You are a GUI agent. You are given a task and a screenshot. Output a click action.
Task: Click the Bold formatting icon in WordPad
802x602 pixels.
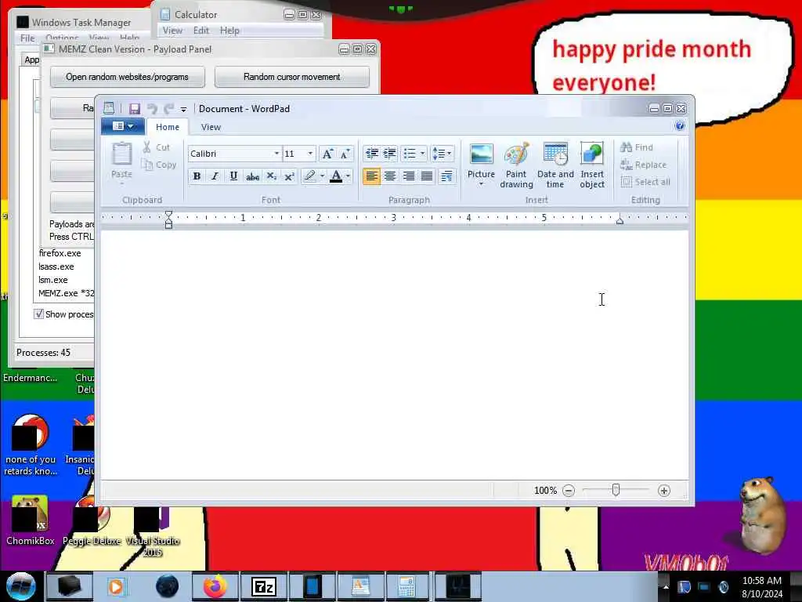(197, 176)
